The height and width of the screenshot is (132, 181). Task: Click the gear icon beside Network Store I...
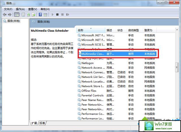tap(79, 86)
